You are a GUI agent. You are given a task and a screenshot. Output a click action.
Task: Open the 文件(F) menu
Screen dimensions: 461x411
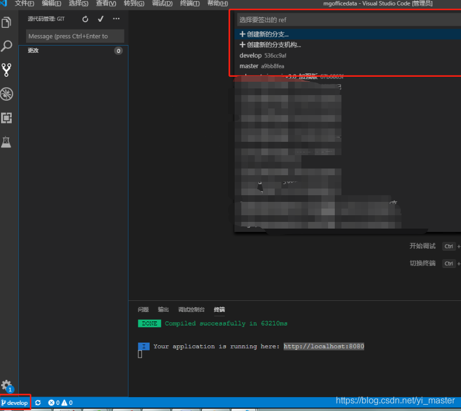[24, 3]
